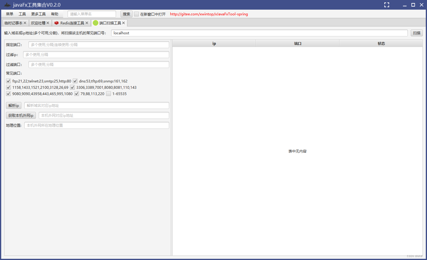Toggle ftp:21,22,telnet:23 ports checkbox
The width and height of the screenshot is (427, 260).
(x=8, y=81)
